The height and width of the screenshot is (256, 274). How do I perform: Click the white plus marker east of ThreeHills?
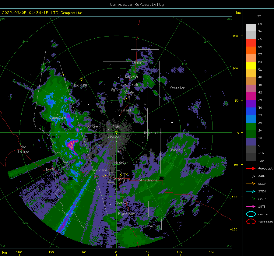pyautogui.click(x=172, y=122)
